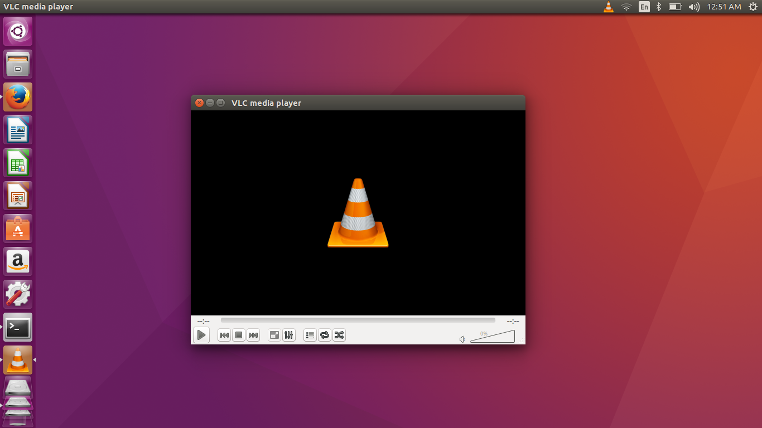Switch video to fullscreen mode
The width and height of the screenshot is (762, 428).
274,335
